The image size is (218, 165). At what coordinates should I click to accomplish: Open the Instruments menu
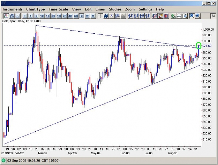pyautogui.click(x=13, y=9)
